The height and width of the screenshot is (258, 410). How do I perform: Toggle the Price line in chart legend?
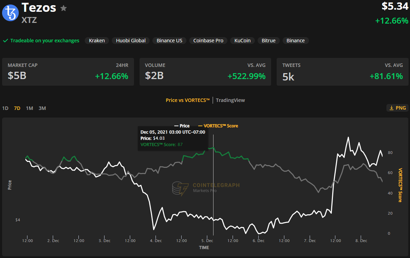[182, 126]
